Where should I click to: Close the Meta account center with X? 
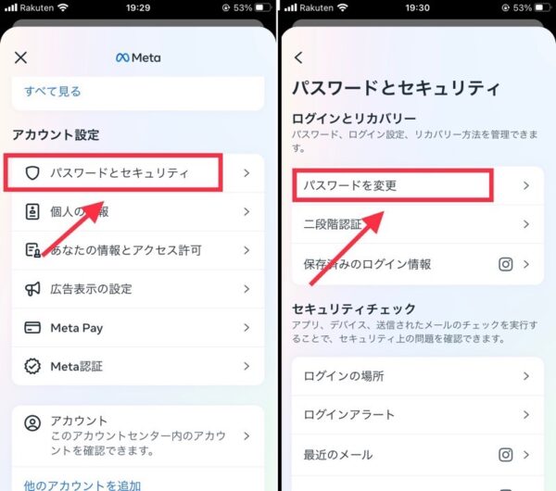tap(20, 57)
